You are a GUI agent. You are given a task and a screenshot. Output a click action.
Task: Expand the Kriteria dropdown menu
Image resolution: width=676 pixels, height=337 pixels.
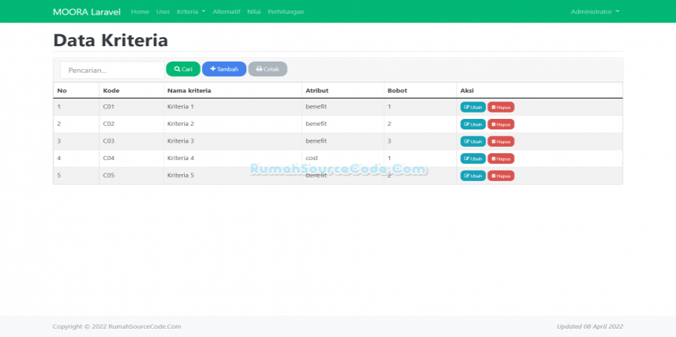(x=191, y=12)
